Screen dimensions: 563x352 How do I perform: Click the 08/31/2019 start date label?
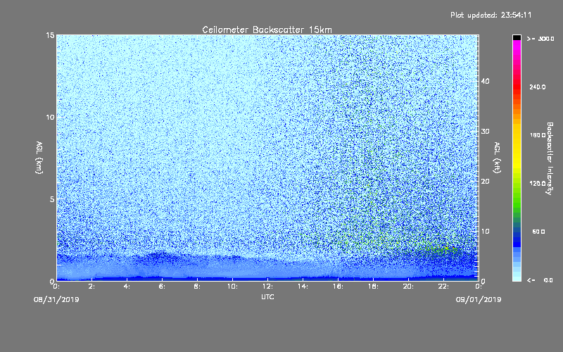point(56,300)
